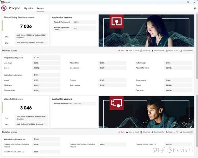Screen dimensions: 198x158
Task: Click the Export image time value 4.209 s
Action: pyautogui.click(x=112, y=68)
